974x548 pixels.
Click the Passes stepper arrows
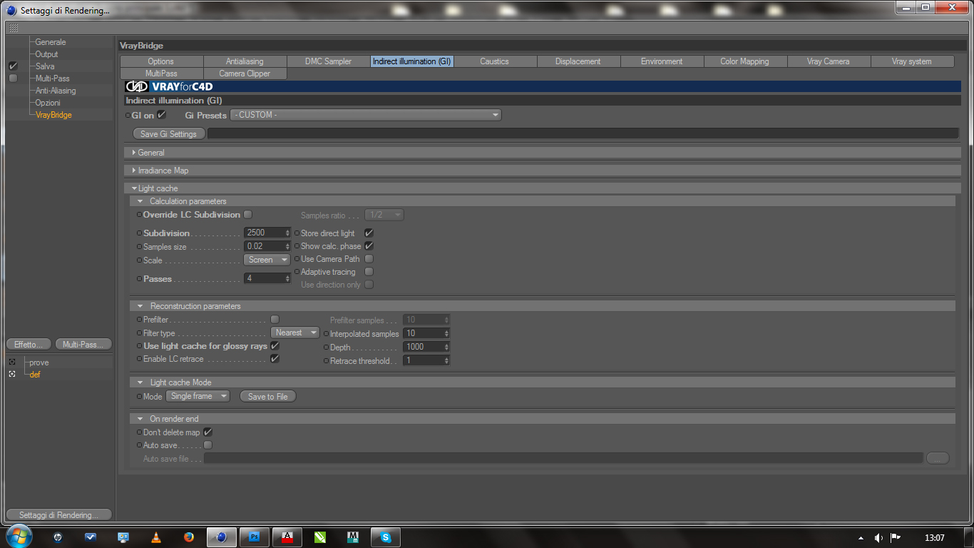pos(287,278)
